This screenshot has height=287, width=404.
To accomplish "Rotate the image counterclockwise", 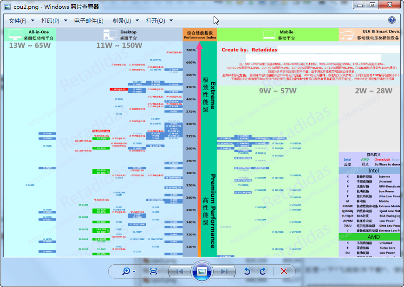I will pyautogui.click(x=248, y=271).
